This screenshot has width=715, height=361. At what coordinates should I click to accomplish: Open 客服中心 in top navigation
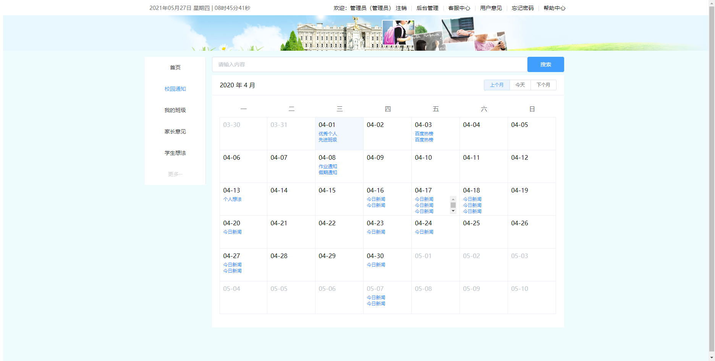[x=459, y=8]
